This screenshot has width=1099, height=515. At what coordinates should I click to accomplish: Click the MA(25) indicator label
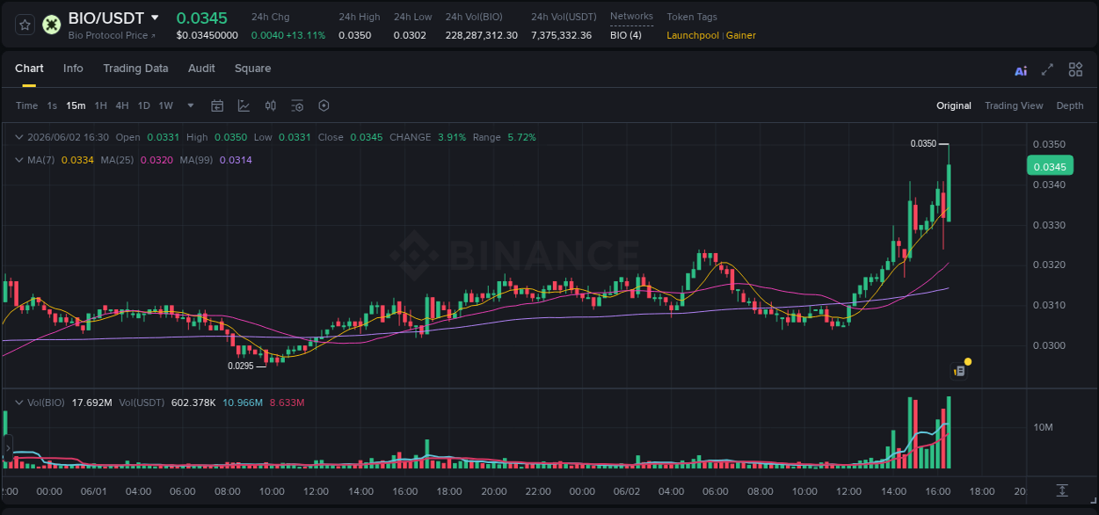pos(117,160)
